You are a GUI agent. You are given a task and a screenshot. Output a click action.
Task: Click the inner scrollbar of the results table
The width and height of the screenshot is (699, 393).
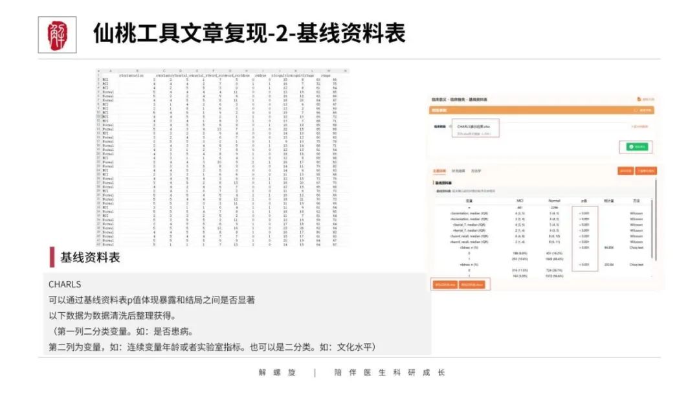(x=651, y=230)
